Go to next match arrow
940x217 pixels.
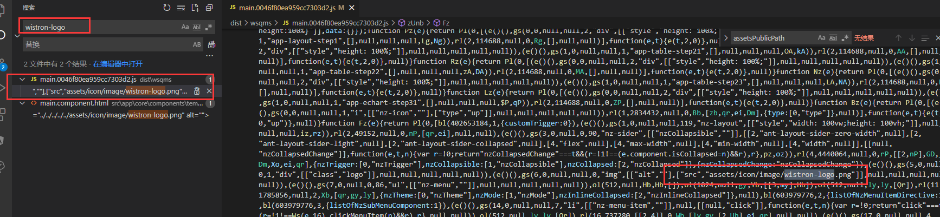click(x=912, y=38)
